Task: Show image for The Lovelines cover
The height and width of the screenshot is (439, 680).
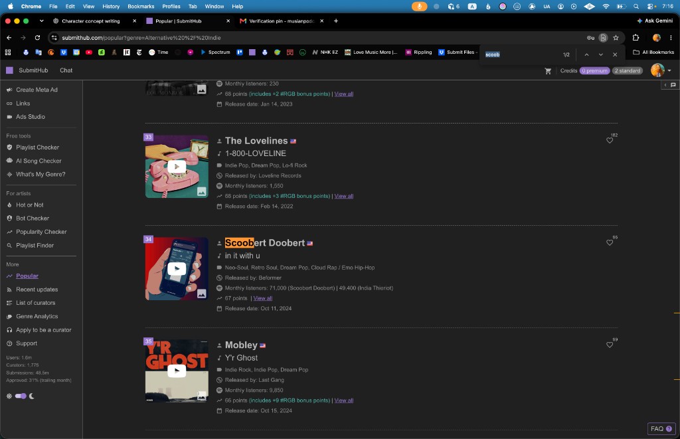Action: [202, 191]
